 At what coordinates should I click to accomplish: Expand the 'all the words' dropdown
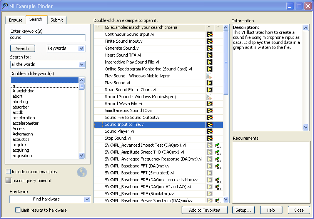[x=82, y=65]
